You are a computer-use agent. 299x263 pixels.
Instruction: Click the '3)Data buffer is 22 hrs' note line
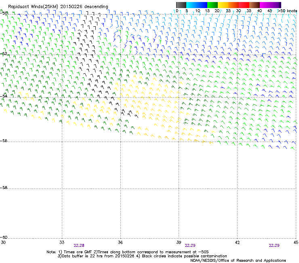tap(143, 256)
